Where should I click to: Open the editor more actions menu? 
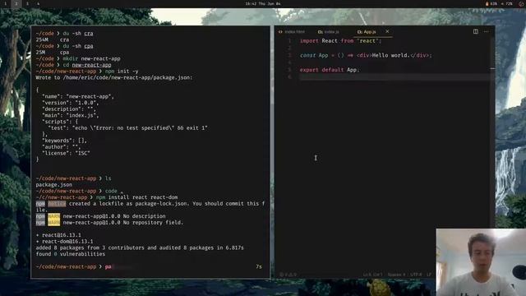click(486, 31)
